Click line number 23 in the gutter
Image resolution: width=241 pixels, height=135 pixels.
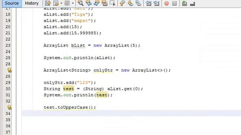[x=8, y=45]
